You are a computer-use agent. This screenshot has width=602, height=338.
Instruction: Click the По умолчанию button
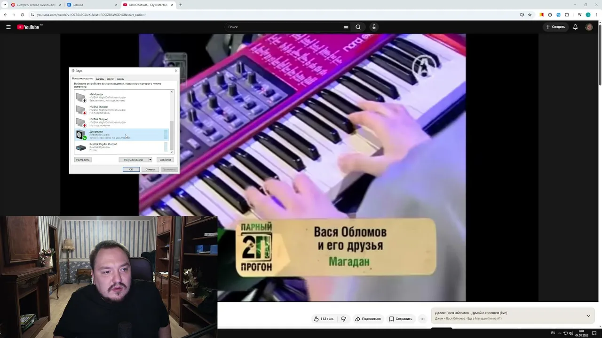coord(134,160)
